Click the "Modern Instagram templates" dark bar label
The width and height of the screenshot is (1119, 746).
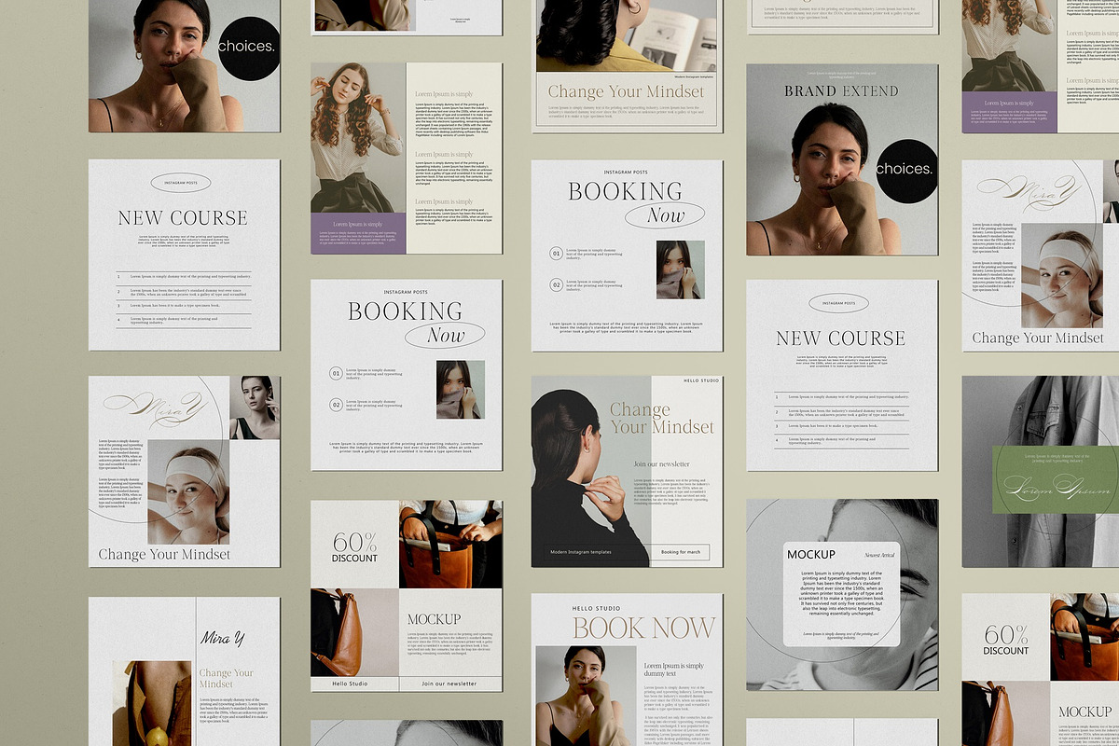pos(580,552)
